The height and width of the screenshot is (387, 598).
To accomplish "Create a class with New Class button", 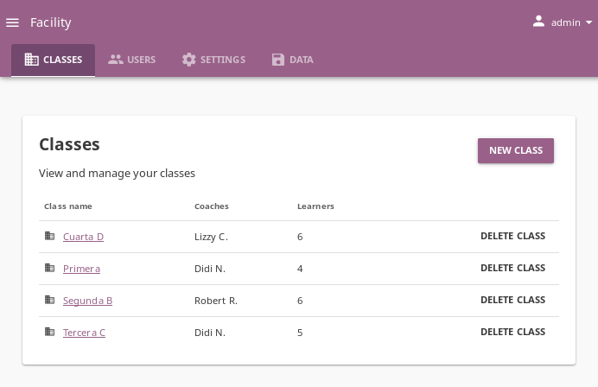I will click(x=516, y=150).
